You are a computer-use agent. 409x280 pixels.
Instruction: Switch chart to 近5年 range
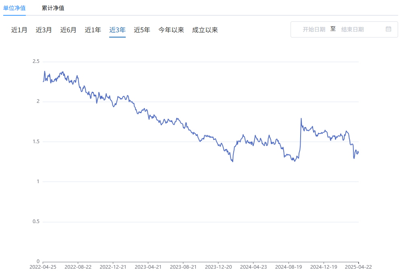pos(142,30)
